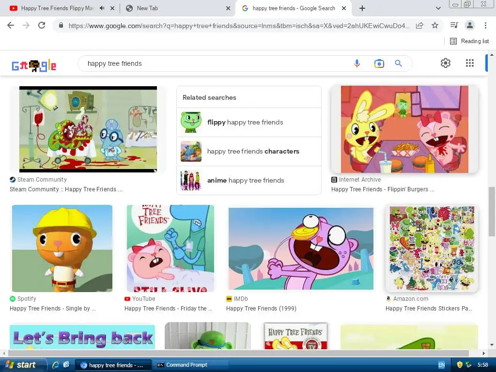This screenshot has height=372, width=496.
Task: Bookmark this page with the star
Action: pos(435,25)
